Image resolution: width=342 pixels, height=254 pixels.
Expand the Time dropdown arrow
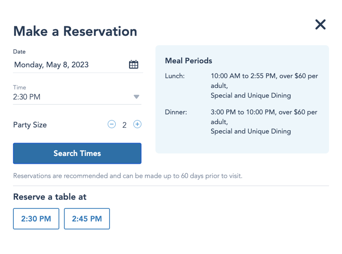point(137,97)
